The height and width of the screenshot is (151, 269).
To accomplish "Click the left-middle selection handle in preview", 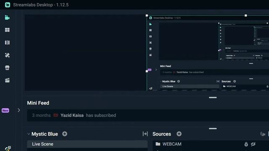I will click(147, 71).
